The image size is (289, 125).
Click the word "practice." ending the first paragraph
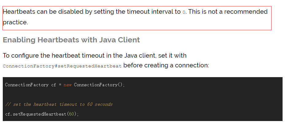point(15,23)
